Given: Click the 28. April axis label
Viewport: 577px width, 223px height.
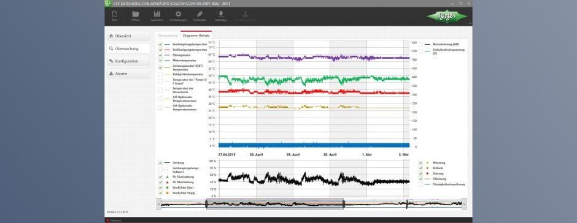Looking at the screenshot, I should [256, 154].
